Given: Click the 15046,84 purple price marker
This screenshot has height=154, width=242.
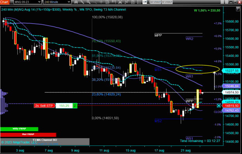Looking at the screenshot, I should [231, 86].
